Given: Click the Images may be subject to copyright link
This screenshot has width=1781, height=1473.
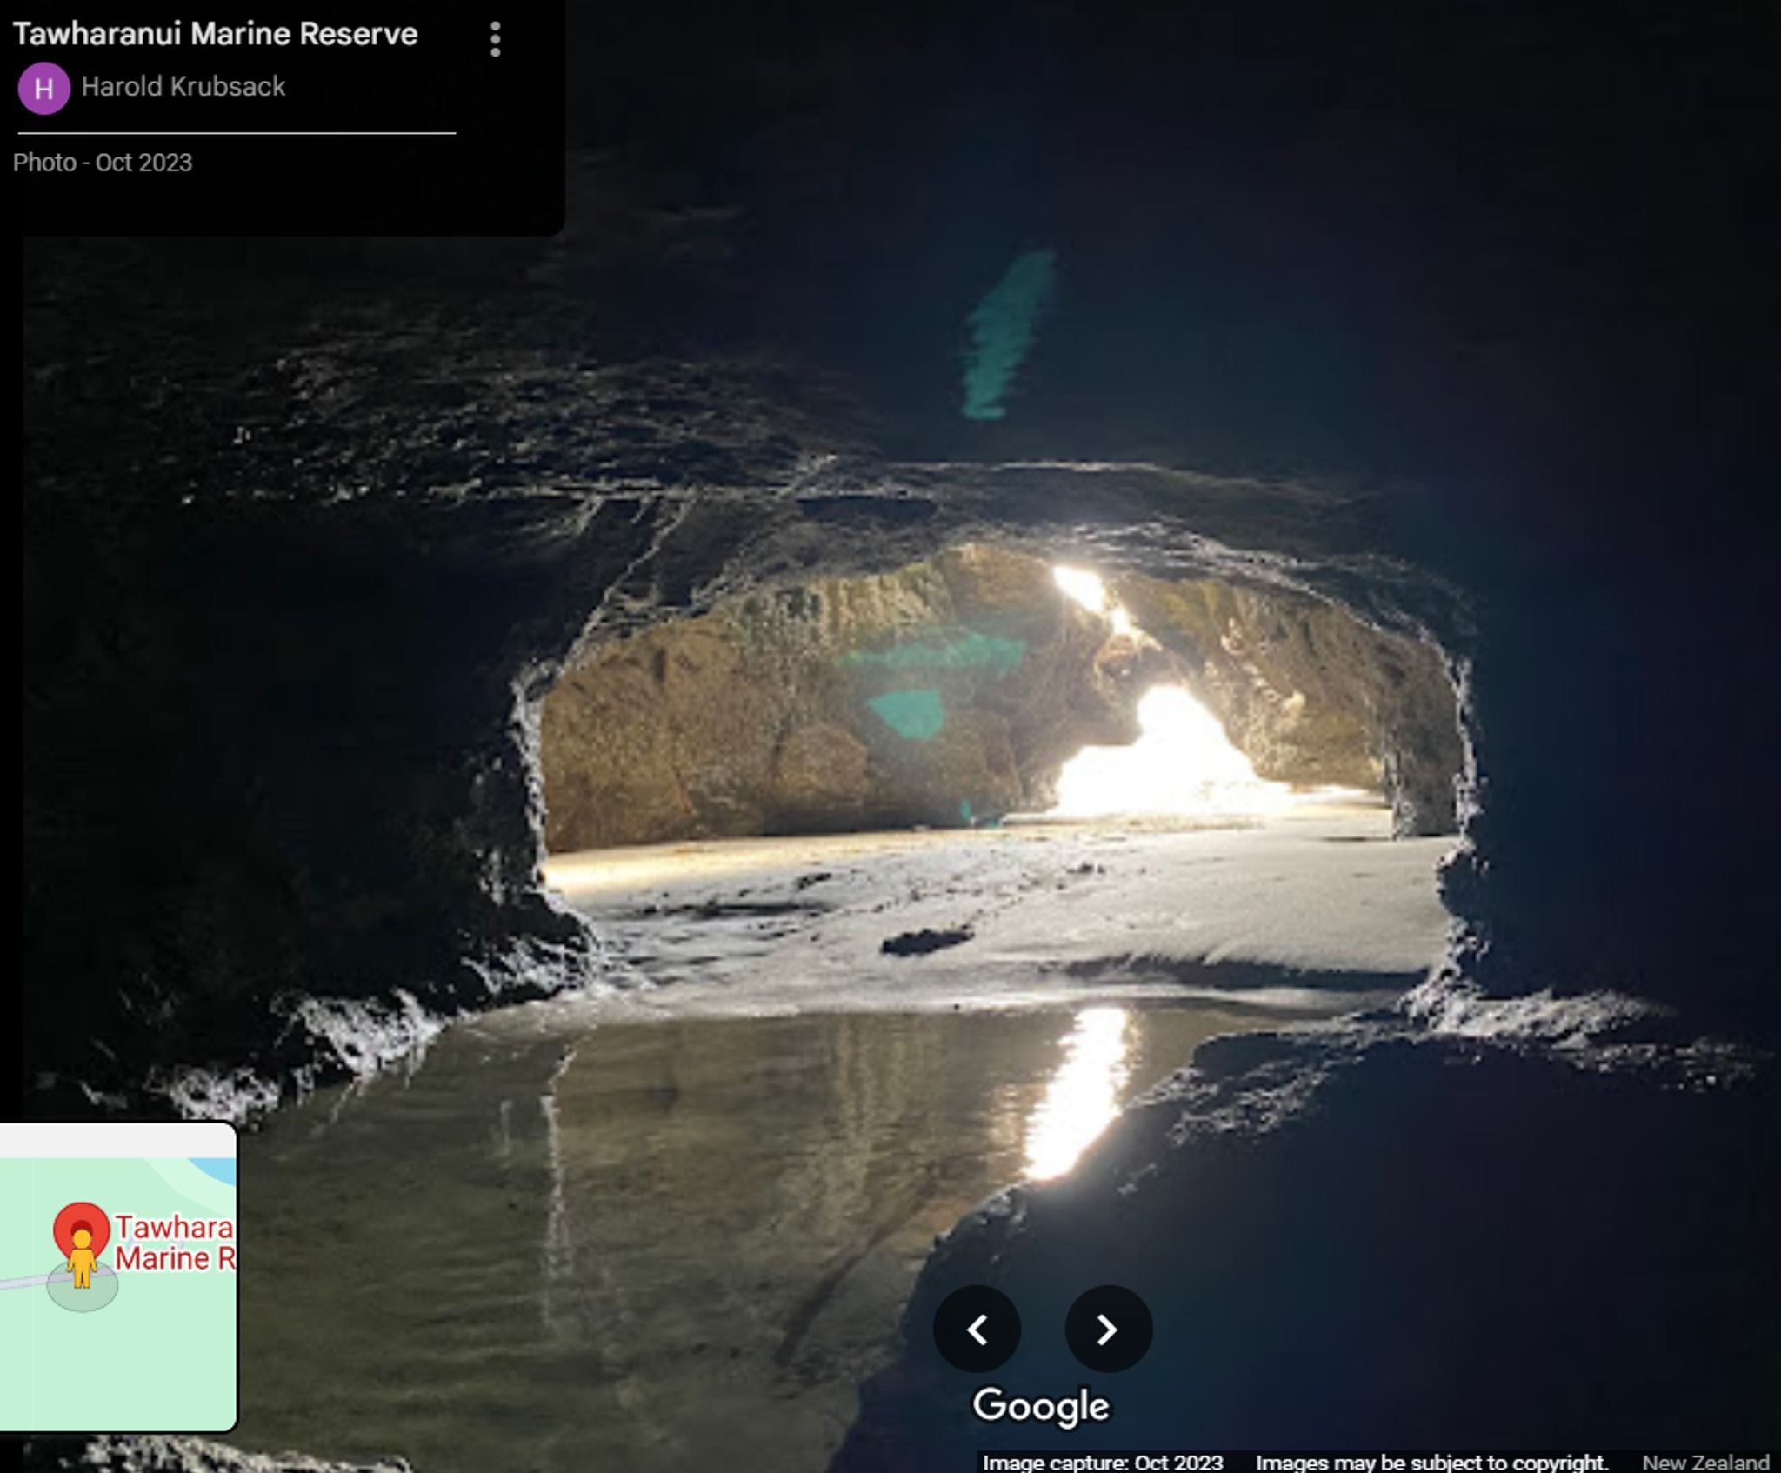Looking at the screenshot, I should [x=1431, y=1463].
